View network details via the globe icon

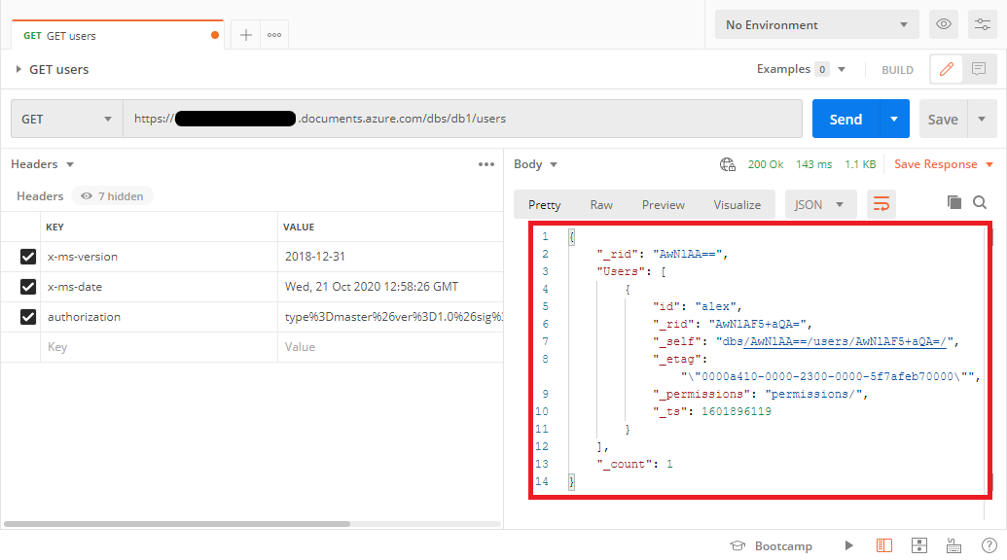(727, 163)
